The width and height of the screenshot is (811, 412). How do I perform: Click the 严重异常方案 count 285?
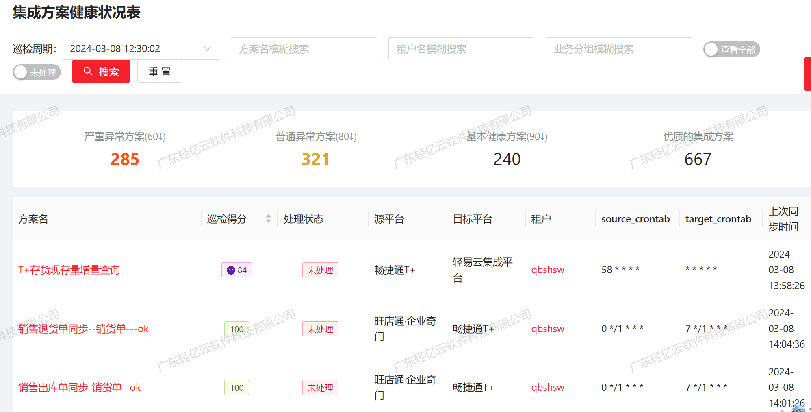(x=125, y=159)
